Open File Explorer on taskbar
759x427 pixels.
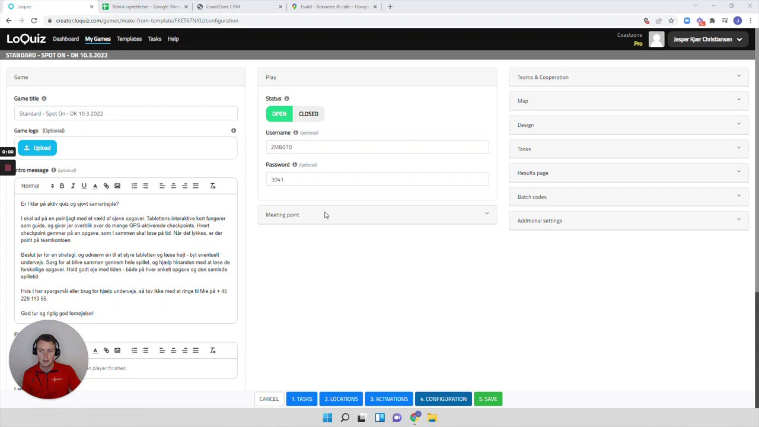(x=432, y=418)
